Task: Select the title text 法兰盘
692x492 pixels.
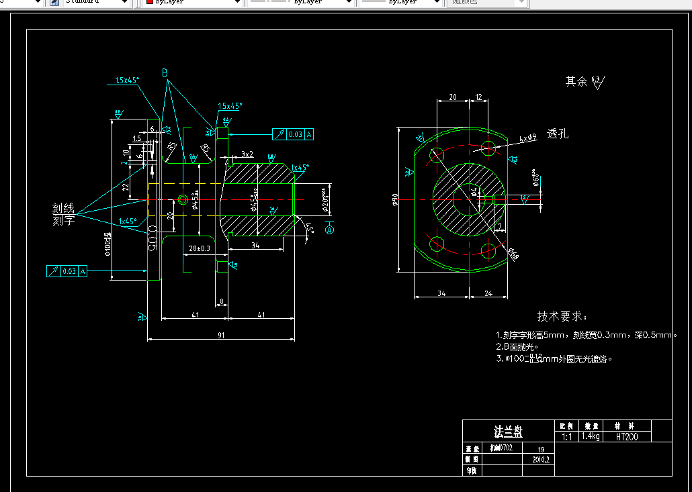Action: [508, 432]
